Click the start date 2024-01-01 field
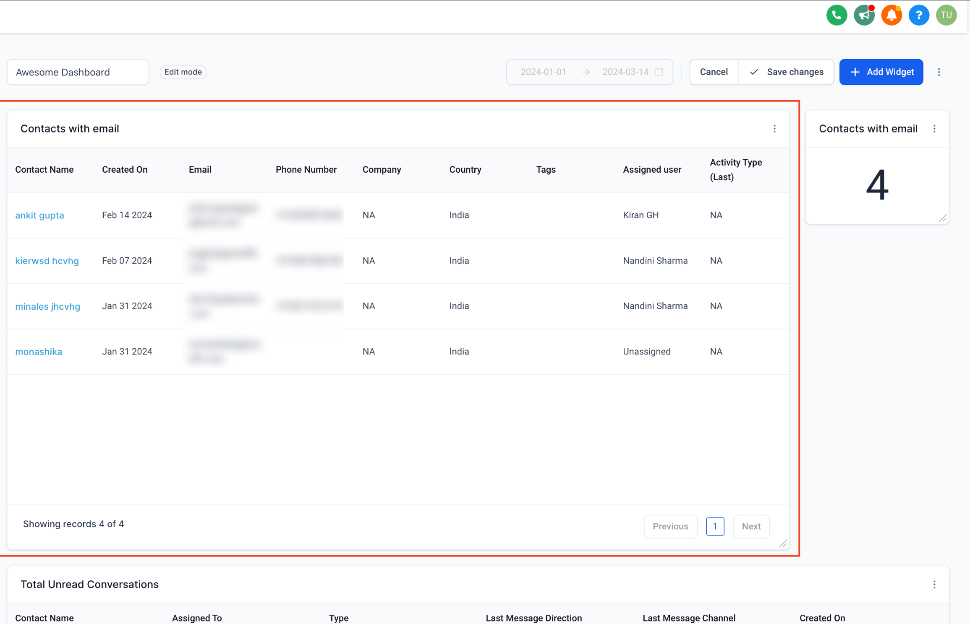 point(543,72)
